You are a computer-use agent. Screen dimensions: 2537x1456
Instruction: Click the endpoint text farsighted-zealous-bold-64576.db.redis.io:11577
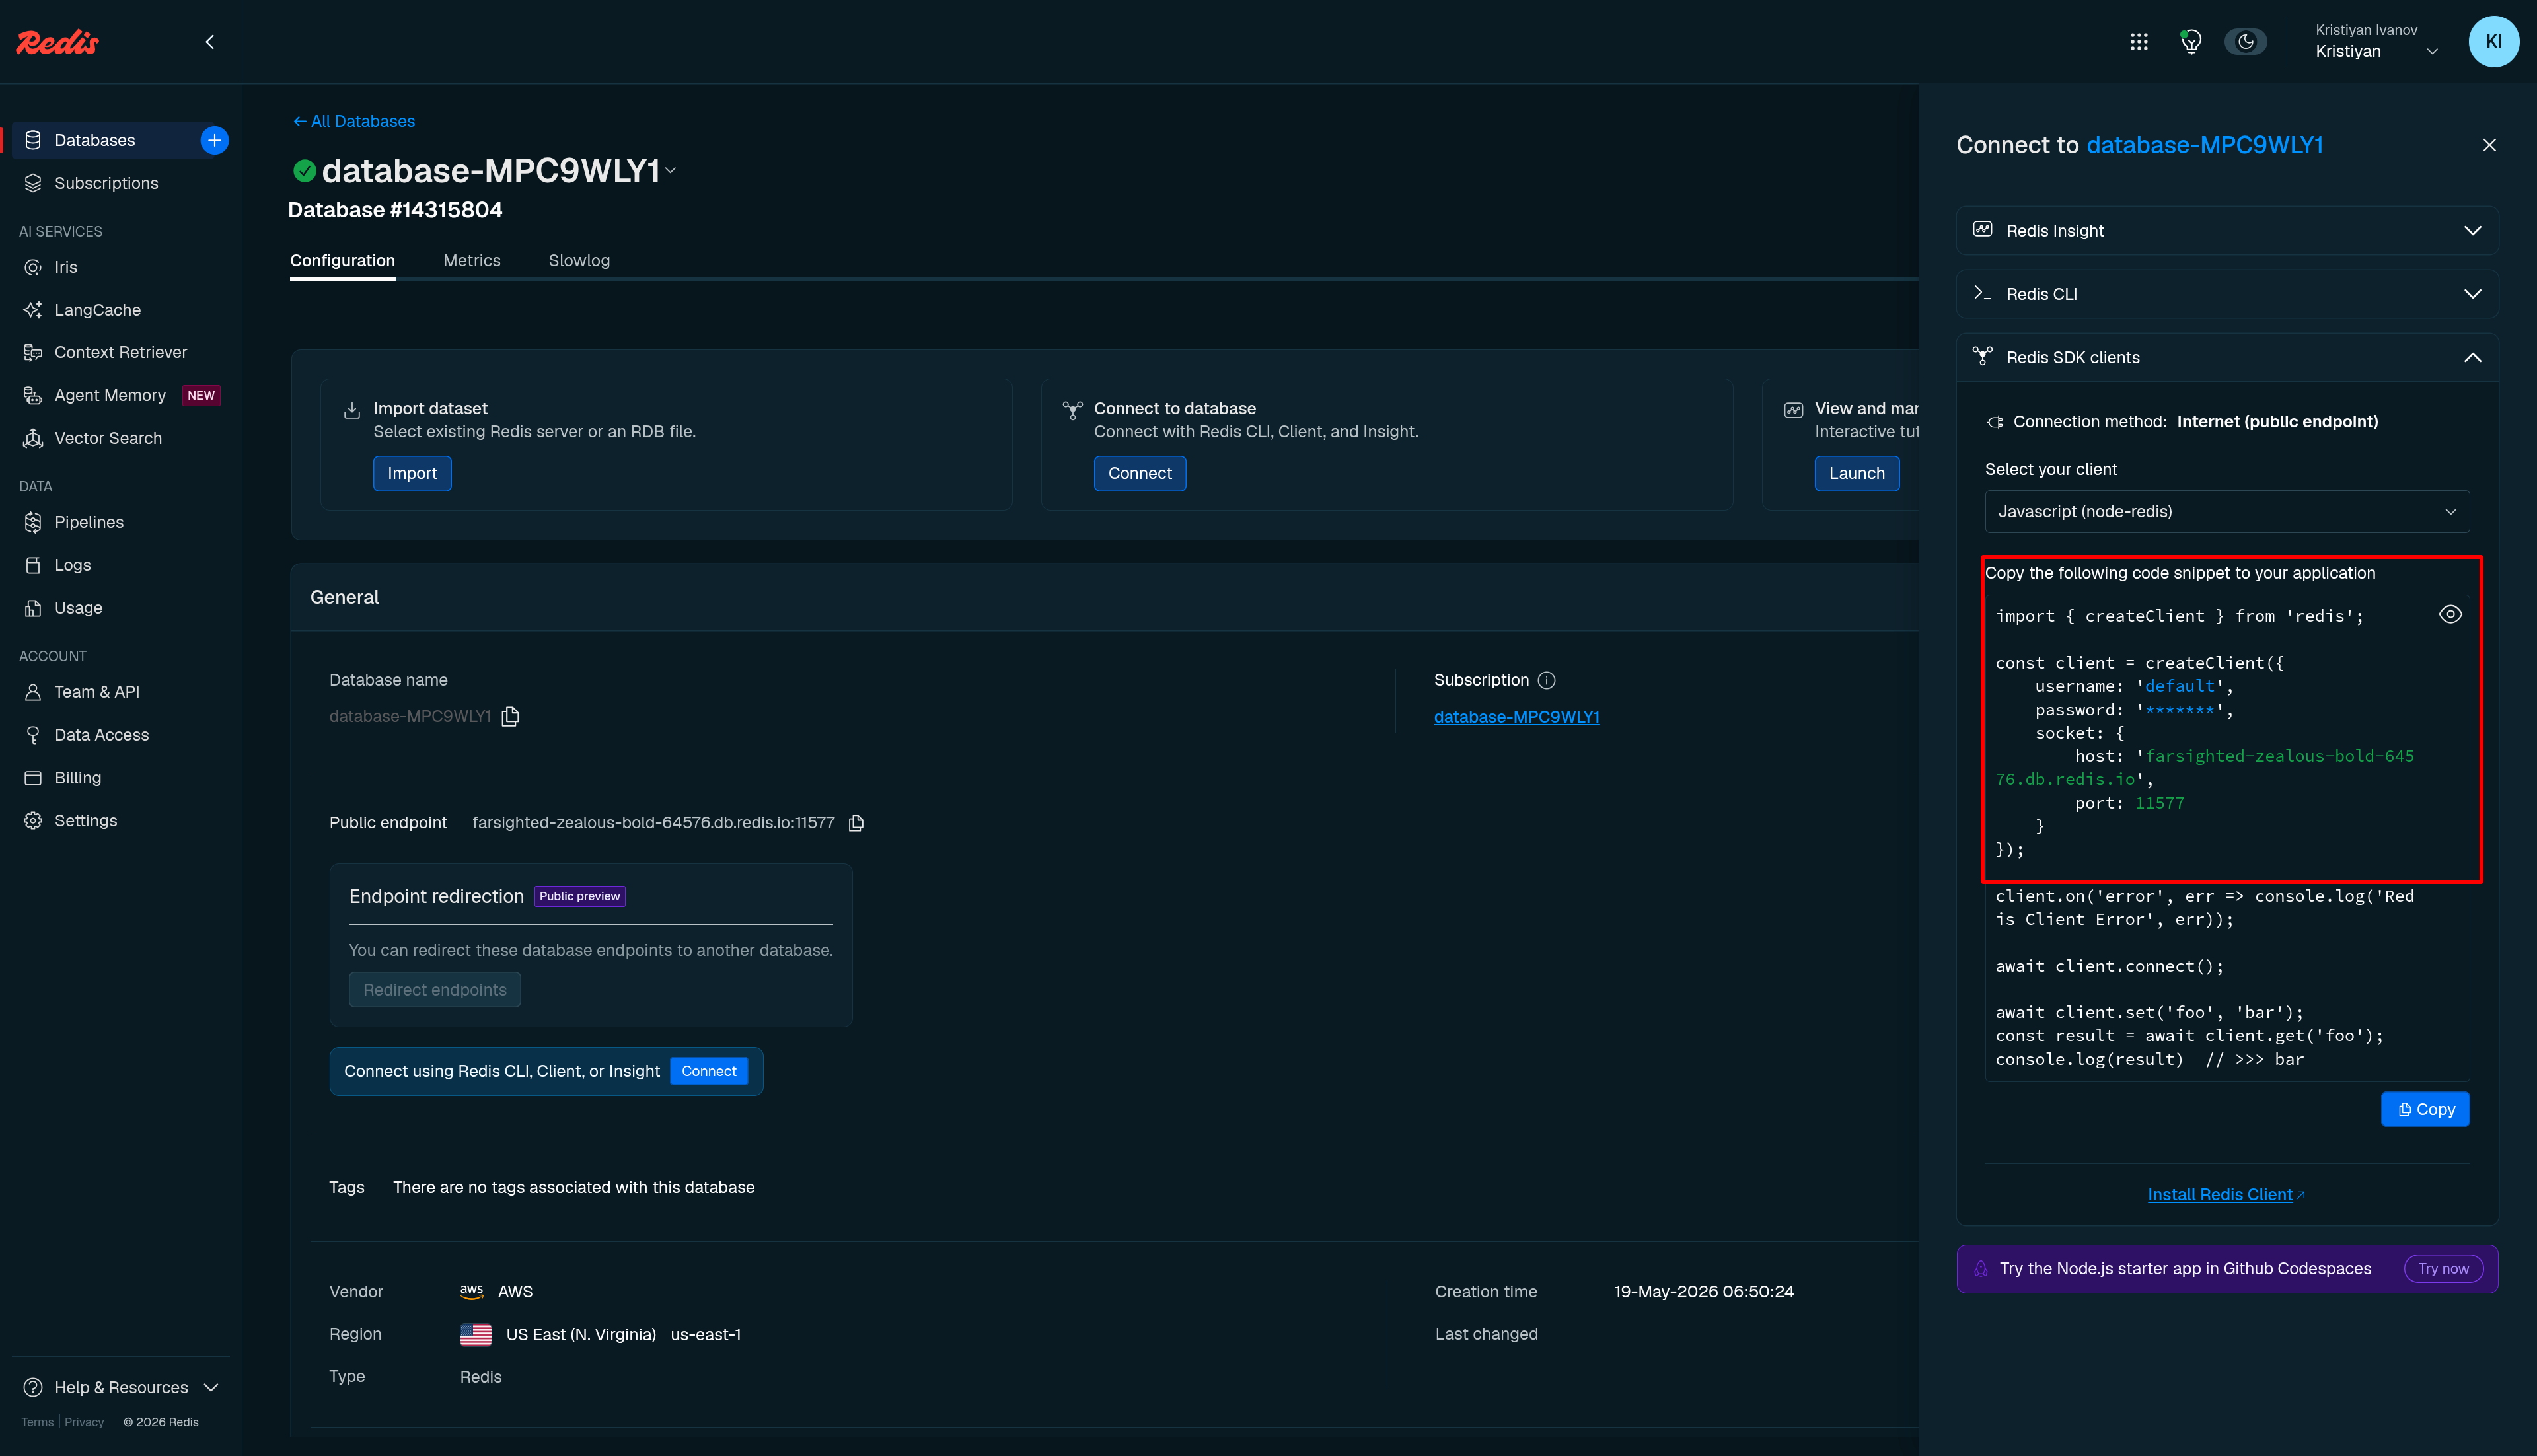(x=653, y=822)
